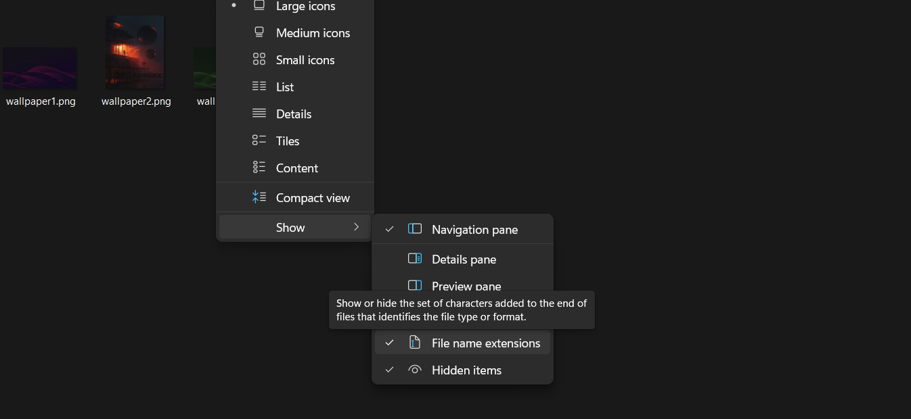The width and height of the screenshot is (911, 419).
Task: Select the Small icons grid icon
Action: (x=259, y=59)
